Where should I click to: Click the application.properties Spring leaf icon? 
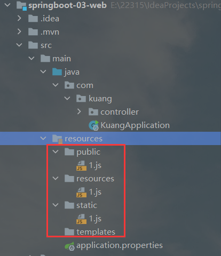pos(69,246)
